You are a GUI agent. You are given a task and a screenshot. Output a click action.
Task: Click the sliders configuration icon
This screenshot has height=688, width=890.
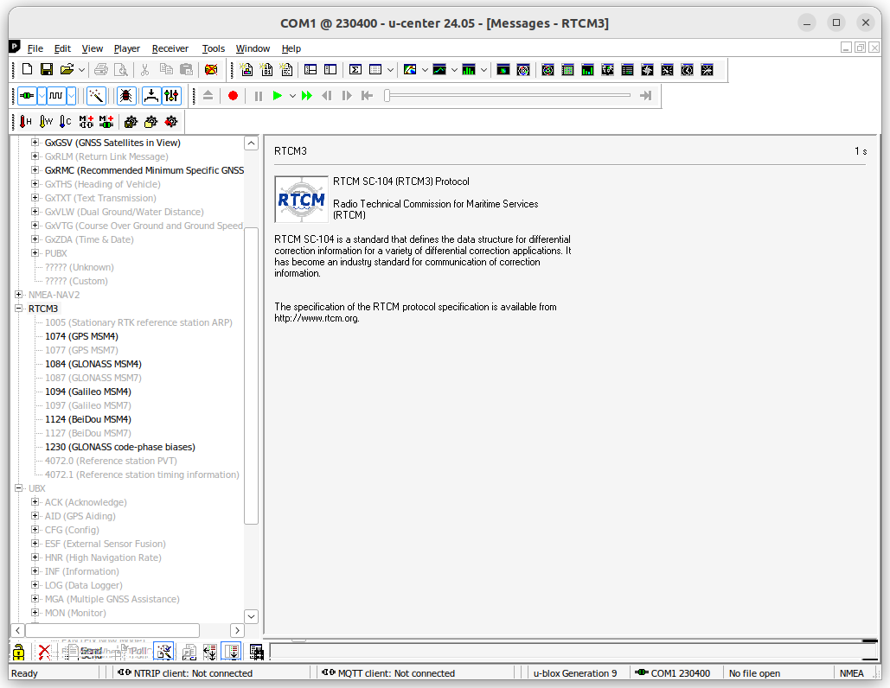click(171, 96)
